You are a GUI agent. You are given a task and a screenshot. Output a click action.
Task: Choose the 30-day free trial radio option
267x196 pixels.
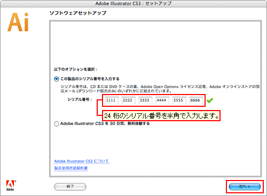click(57, 123)
